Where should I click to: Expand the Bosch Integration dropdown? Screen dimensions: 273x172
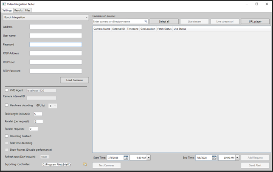coord(46,17)
